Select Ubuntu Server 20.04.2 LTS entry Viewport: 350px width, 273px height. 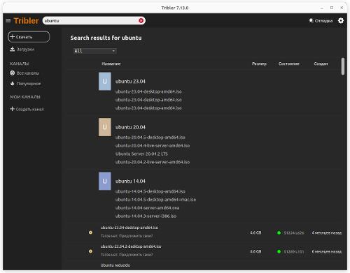[141, 154]
